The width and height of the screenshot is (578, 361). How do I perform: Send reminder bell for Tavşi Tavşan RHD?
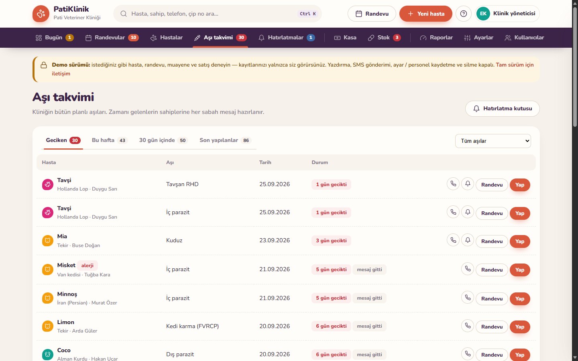click(x=468, y=184)
